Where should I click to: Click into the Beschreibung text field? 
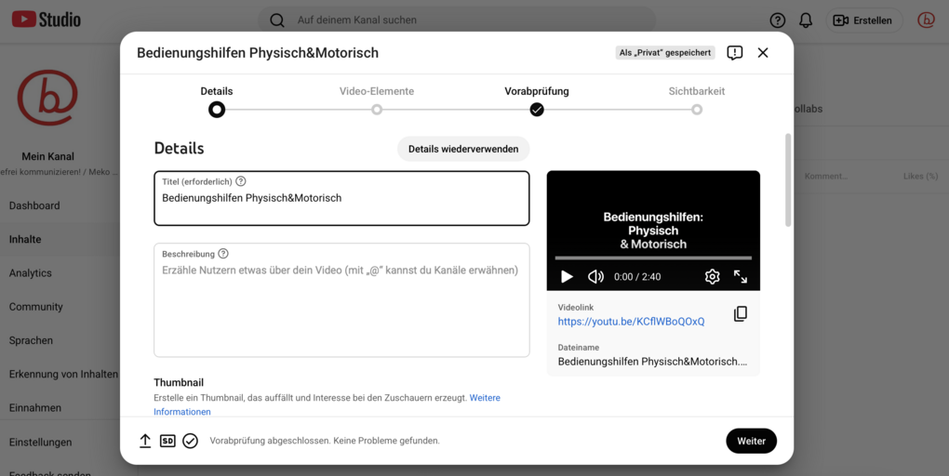click(341, 307)
